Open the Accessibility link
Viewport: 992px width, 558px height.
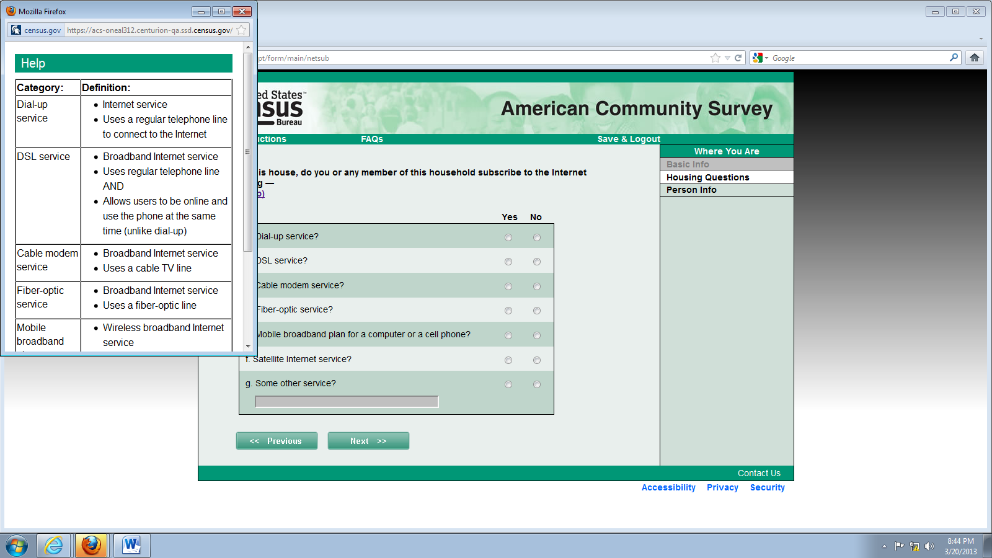point(668,487)
